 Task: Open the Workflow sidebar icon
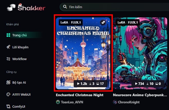click(8, 59)
